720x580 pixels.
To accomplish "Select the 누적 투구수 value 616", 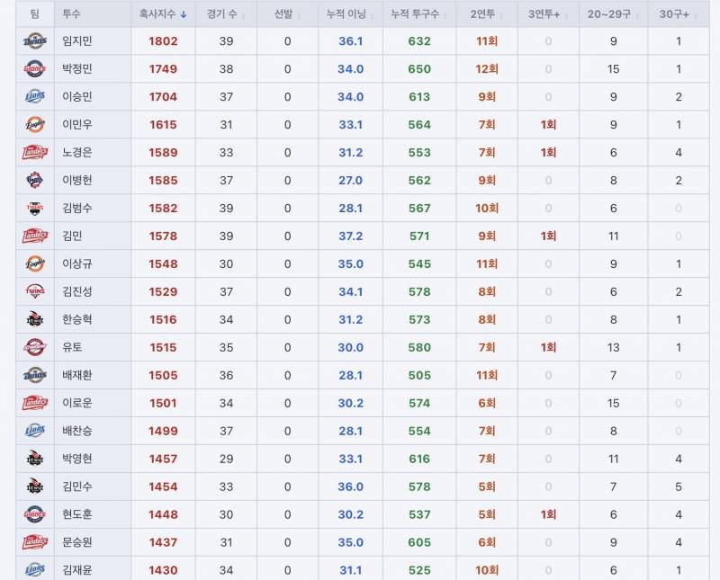I will (419, 459).
